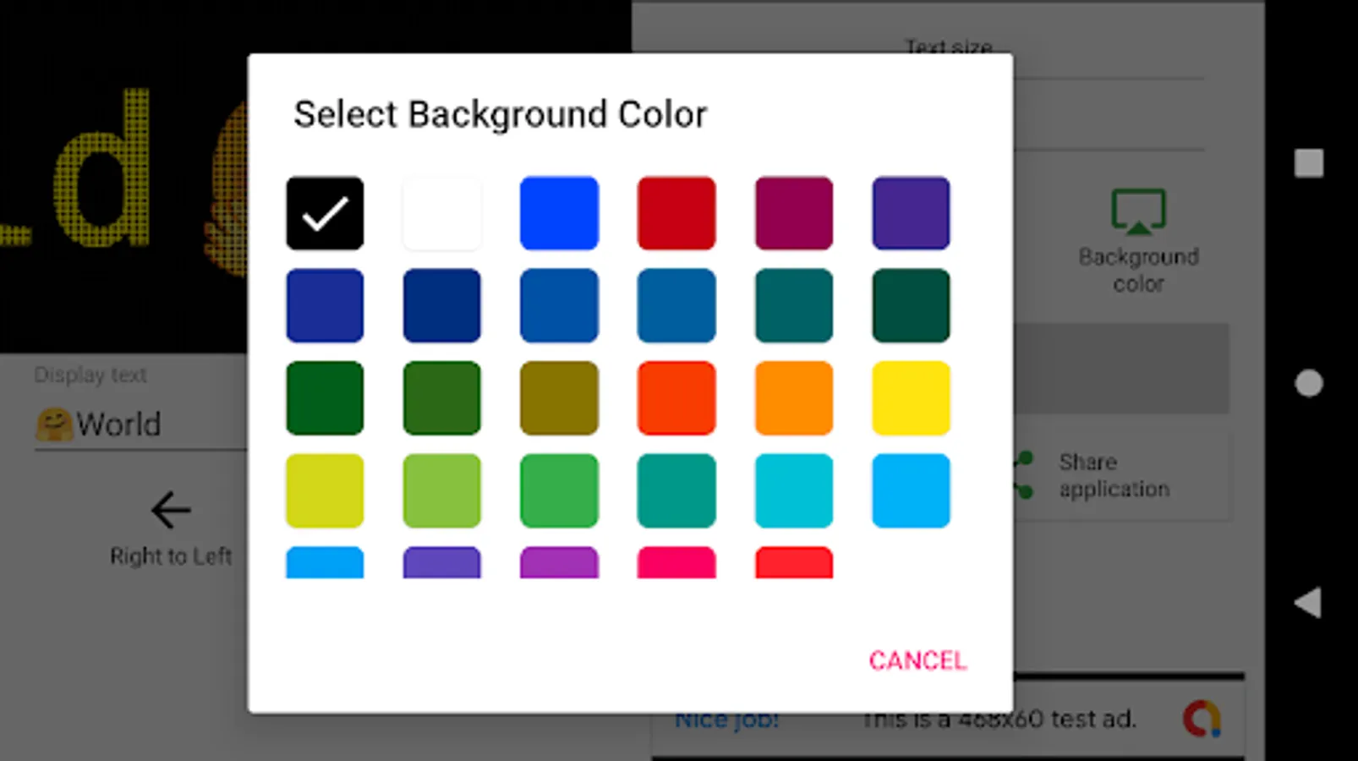Click the currently checked black color
Image resolution: width=1358 pixels, height=761 pixels.
325,212
